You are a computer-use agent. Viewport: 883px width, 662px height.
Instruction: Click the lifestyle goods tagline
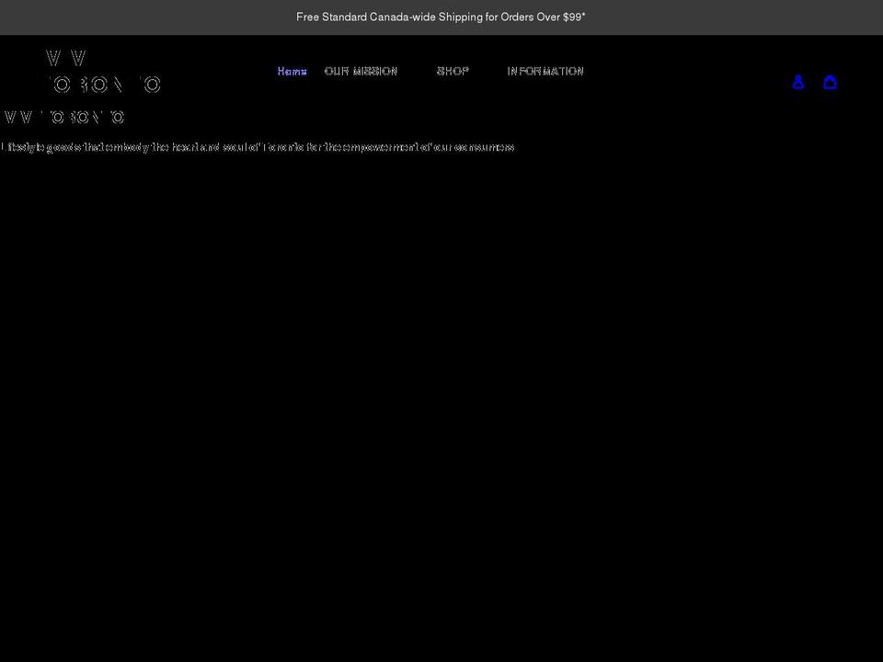258,147
